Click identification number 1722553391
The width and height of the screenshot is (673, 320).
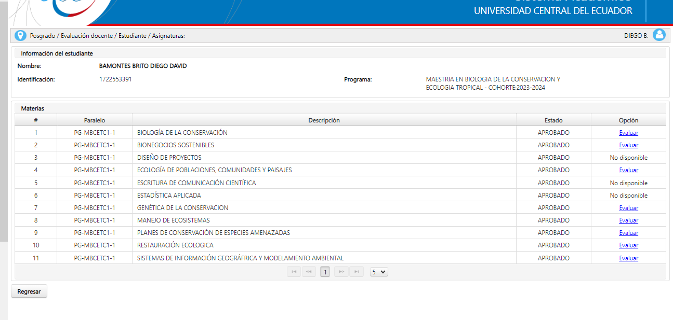point(115,79)
